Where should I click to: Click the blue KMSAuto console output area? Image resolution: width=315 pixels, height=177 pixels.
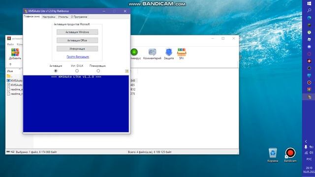(76, 104)
